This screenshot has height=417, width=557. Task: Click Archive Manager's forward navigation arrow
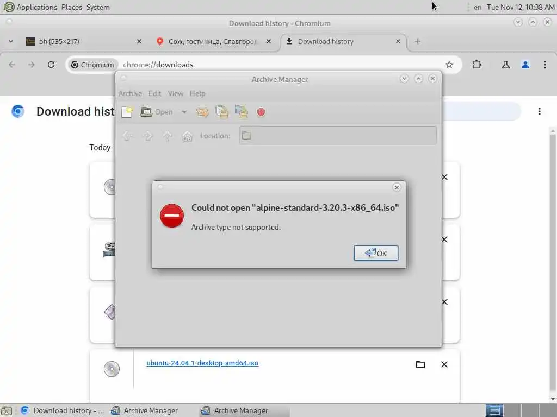147,136
